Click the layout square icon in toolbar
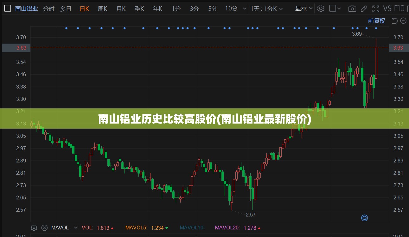 (333, 9)
